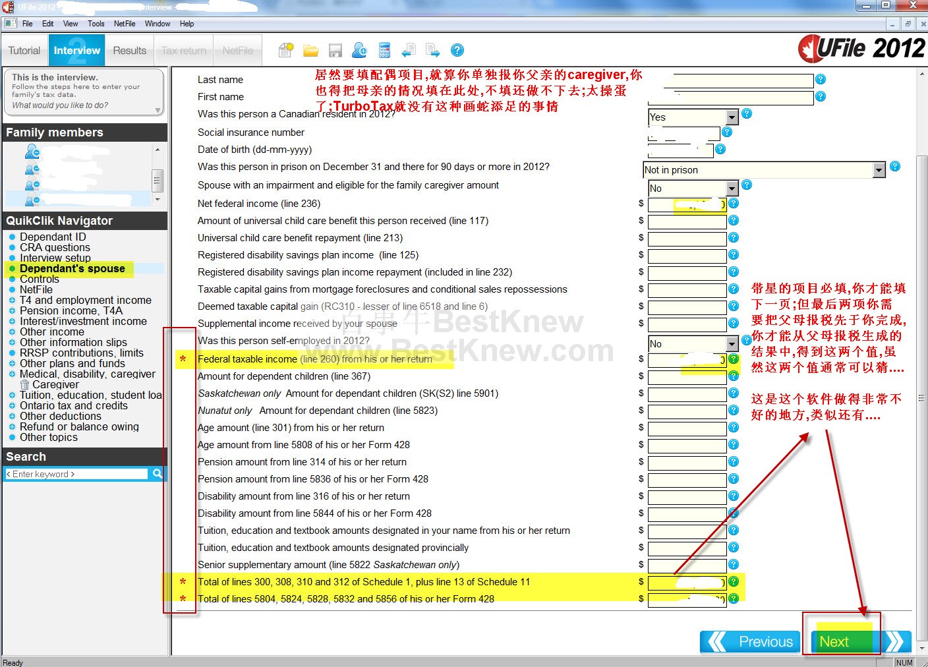
Task: Open the File menu
Action: pos(27,24)
